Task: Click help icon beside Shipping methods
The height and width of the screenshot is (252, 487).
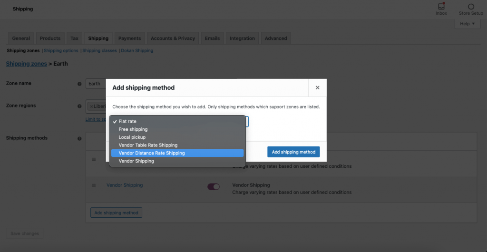Action: click(x=79, y=139)
